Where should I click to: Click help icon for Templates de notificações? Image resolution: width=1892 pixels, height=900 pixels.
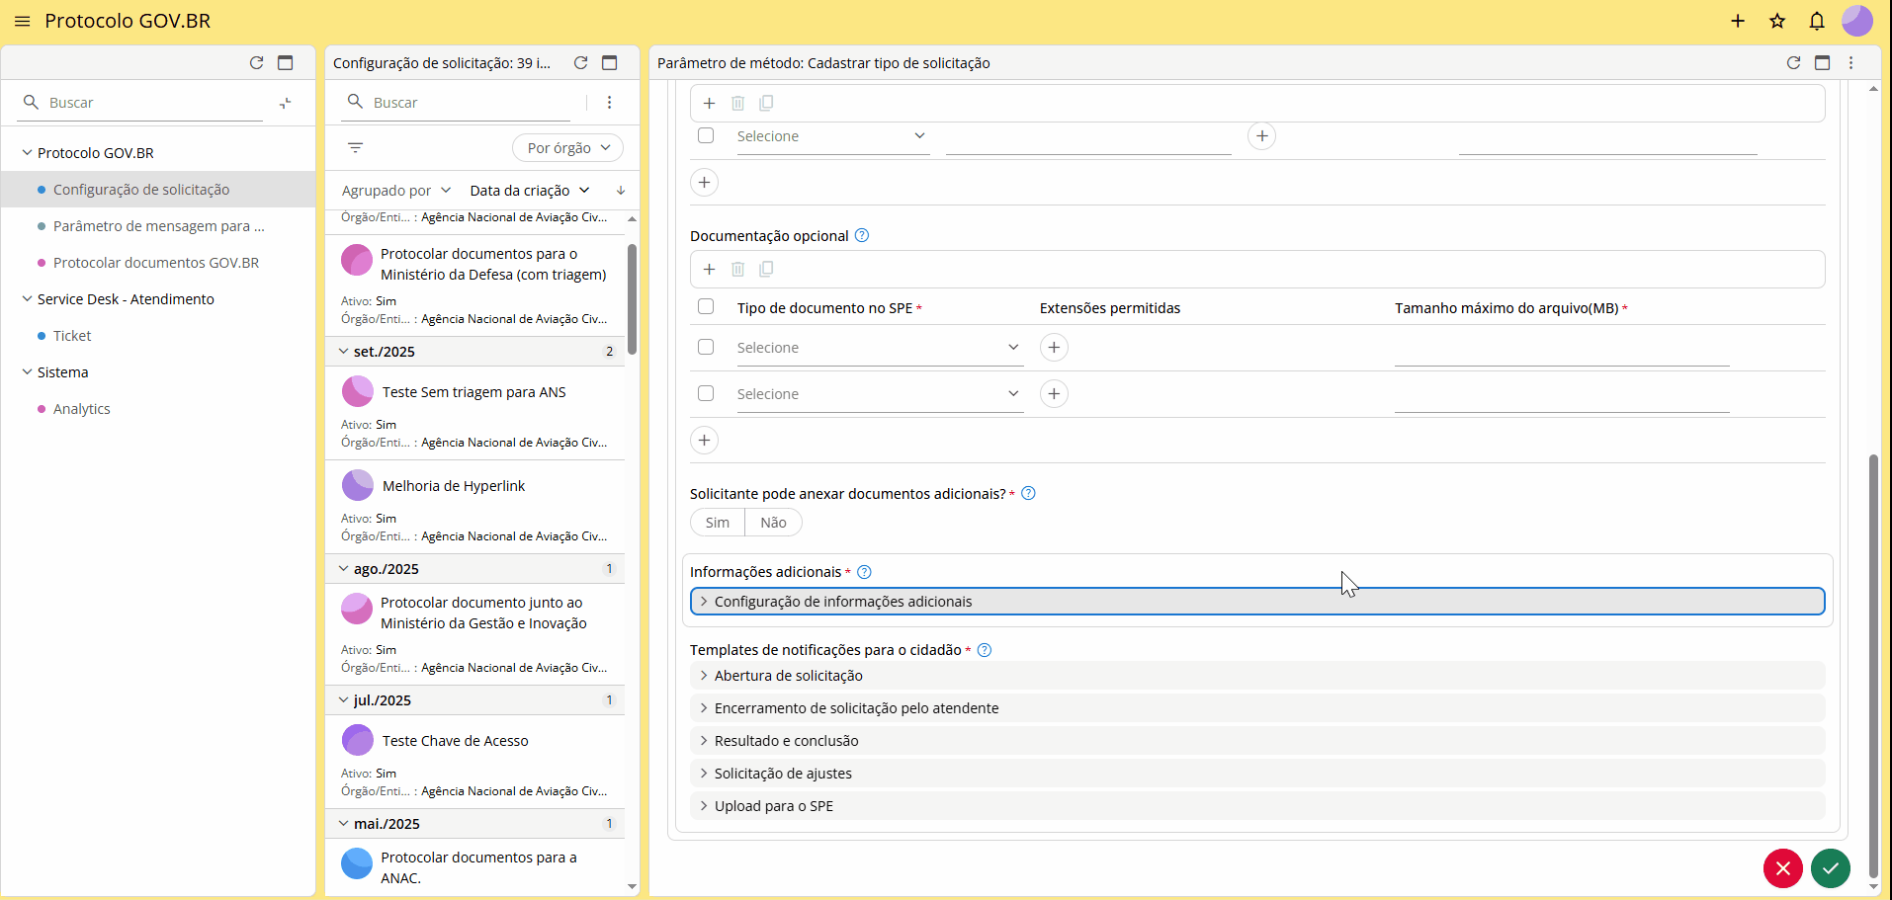985,650
